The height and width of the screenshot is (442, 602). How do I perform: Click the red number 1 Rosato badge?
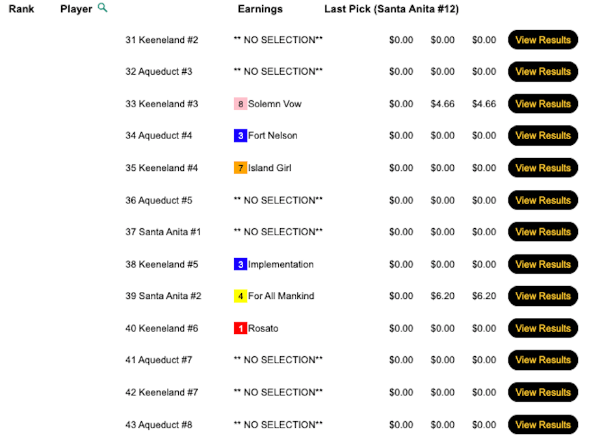pos(241,329)
